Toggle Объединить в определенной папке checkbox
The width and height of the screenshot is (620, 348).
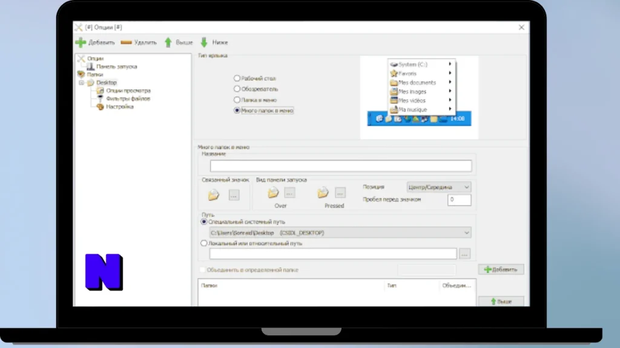click(202, 270)
